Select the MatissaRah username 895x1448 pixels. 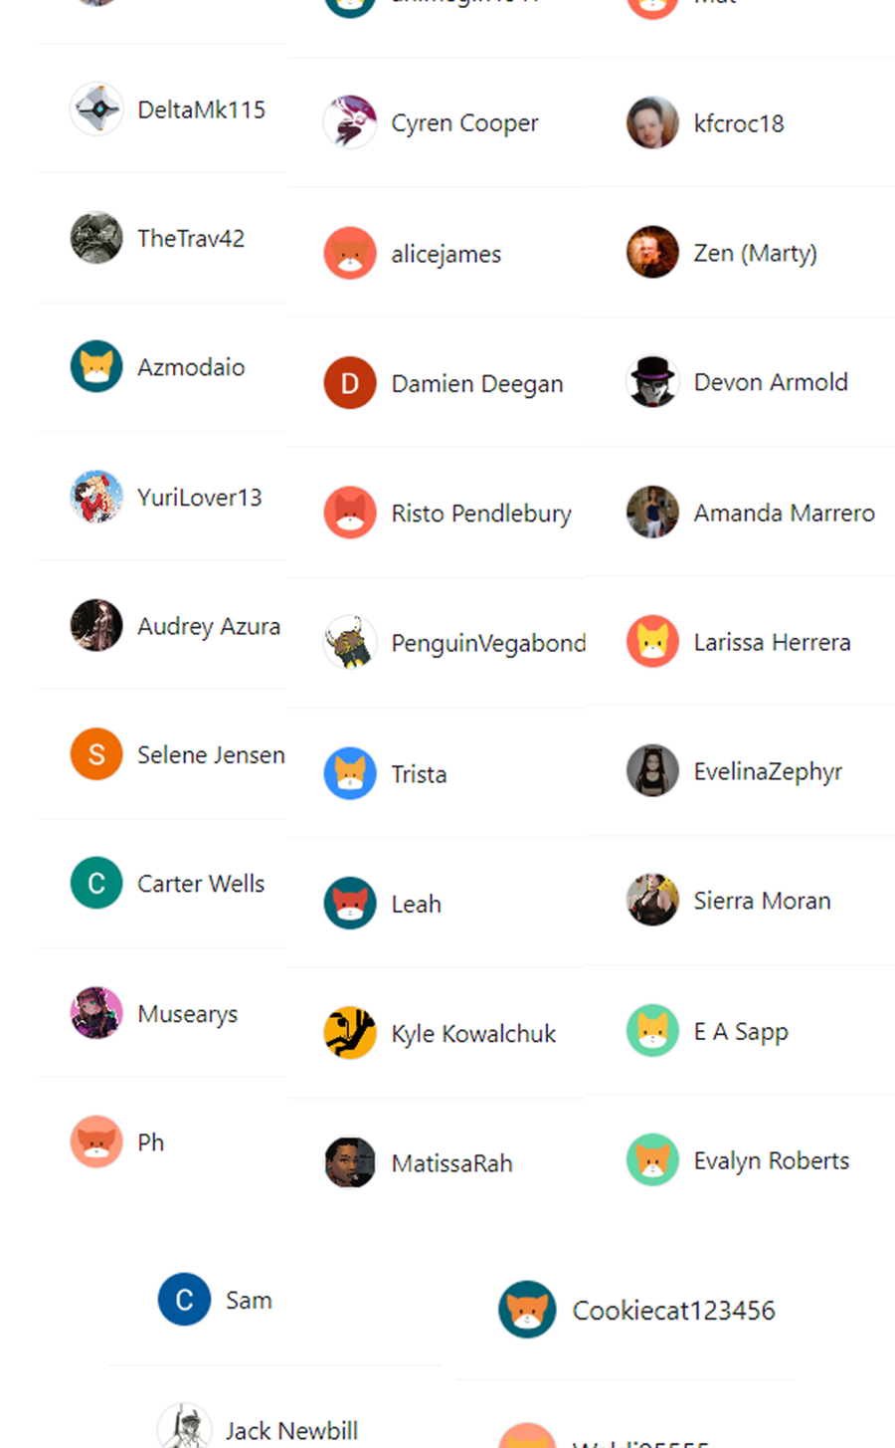pos(452,1163)
